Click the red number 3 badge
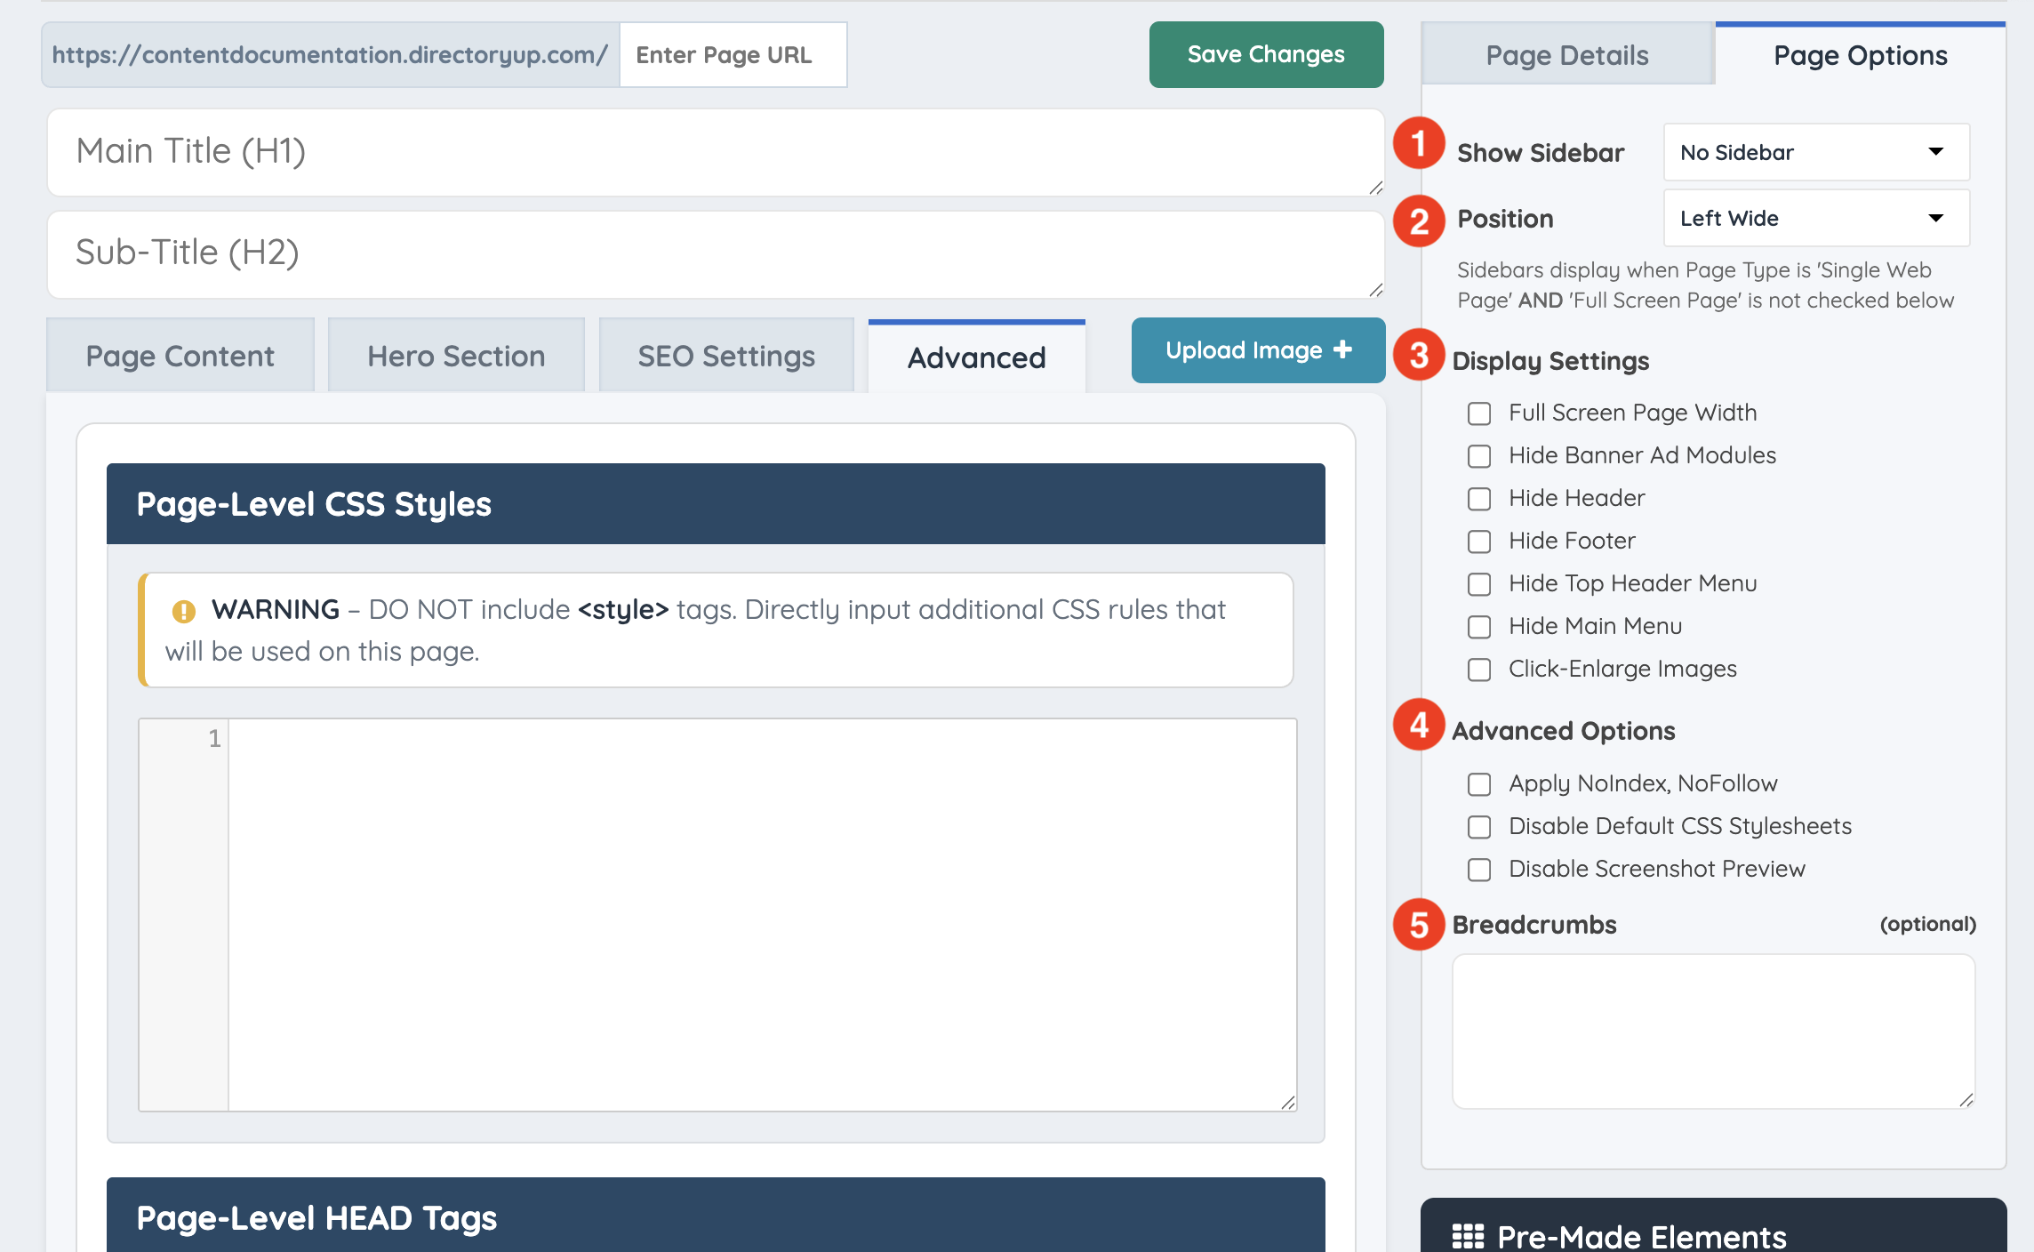This screenshot has height=1252, width=2034. tap(1419, 355)
